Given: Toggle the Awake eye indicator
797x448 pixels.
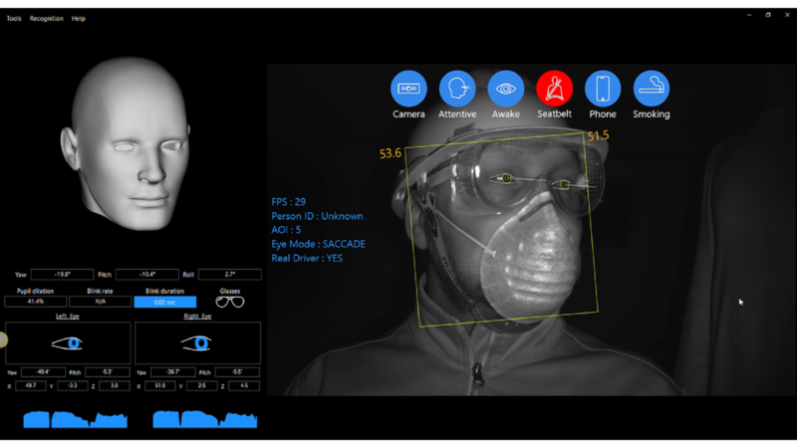Looking at the screenshot, I should click(x=506, y=89).
